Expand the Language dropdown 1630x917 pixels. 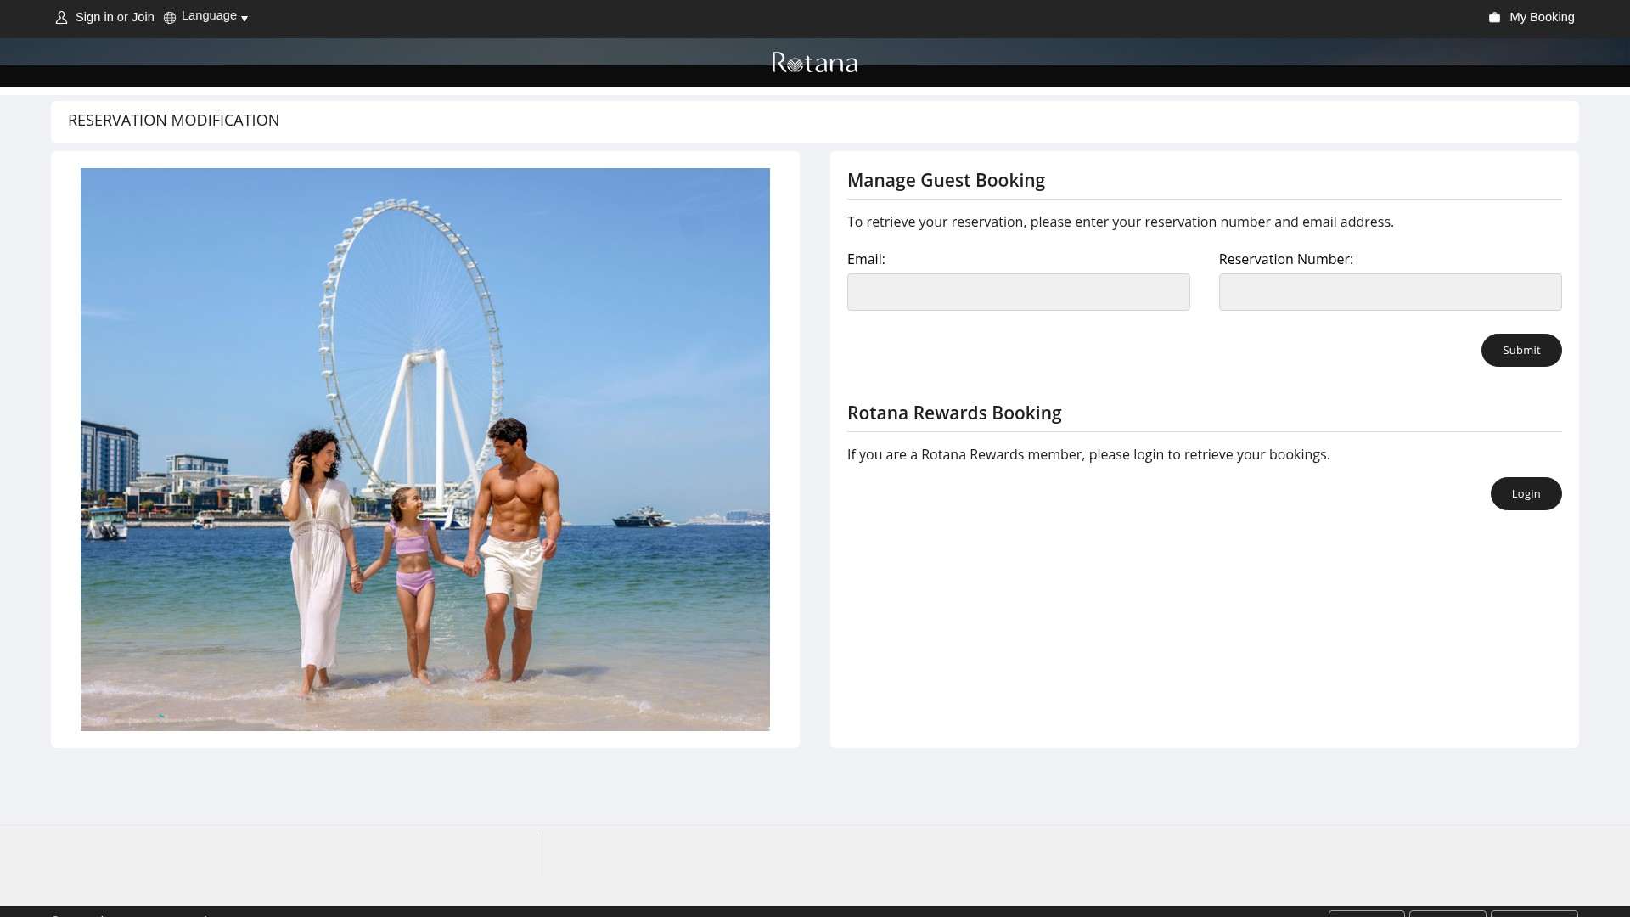click(x=214, y=16)
